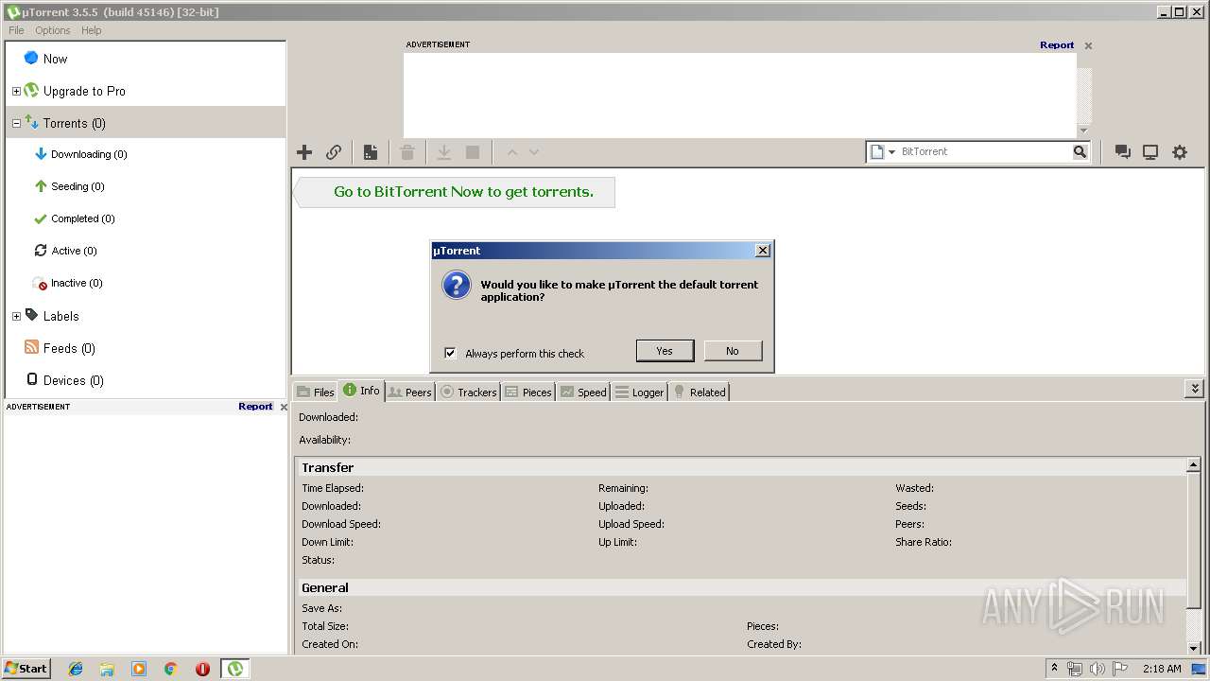The image size is (1210, 681).
Task: Click Report link on sidebar advertisement
Action: pos(255,407)
